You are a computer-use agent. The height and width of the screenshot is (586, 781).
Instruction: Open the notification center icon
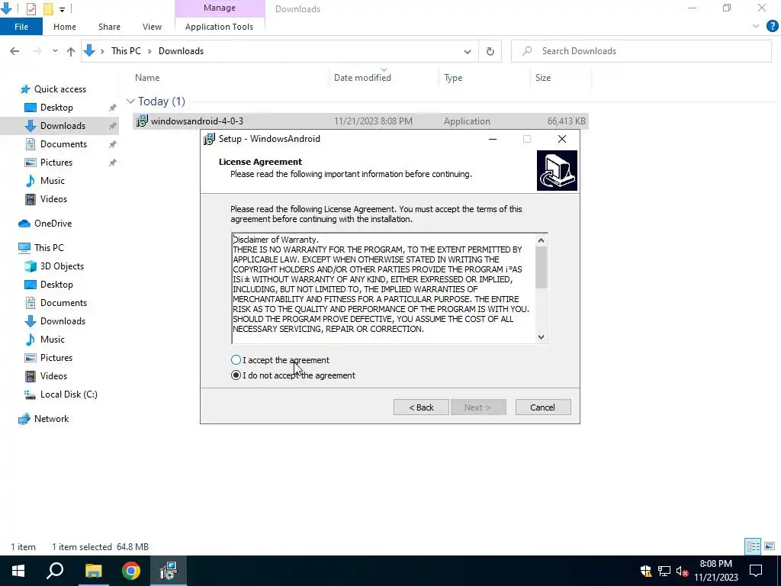point(756,571)
